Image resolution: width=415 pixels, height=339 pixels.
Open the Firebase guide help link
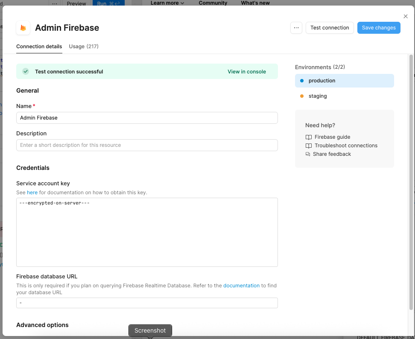pos(332,137)
